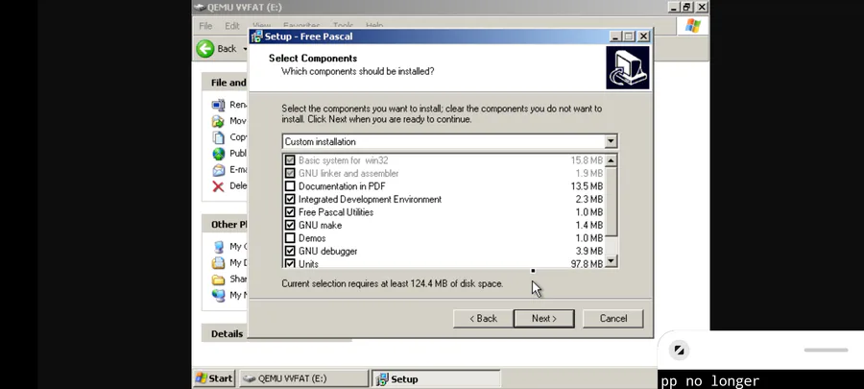864x389 pixels.
Task: Click the GNU linker and assembler checkbox
Action: coord(290,174)
